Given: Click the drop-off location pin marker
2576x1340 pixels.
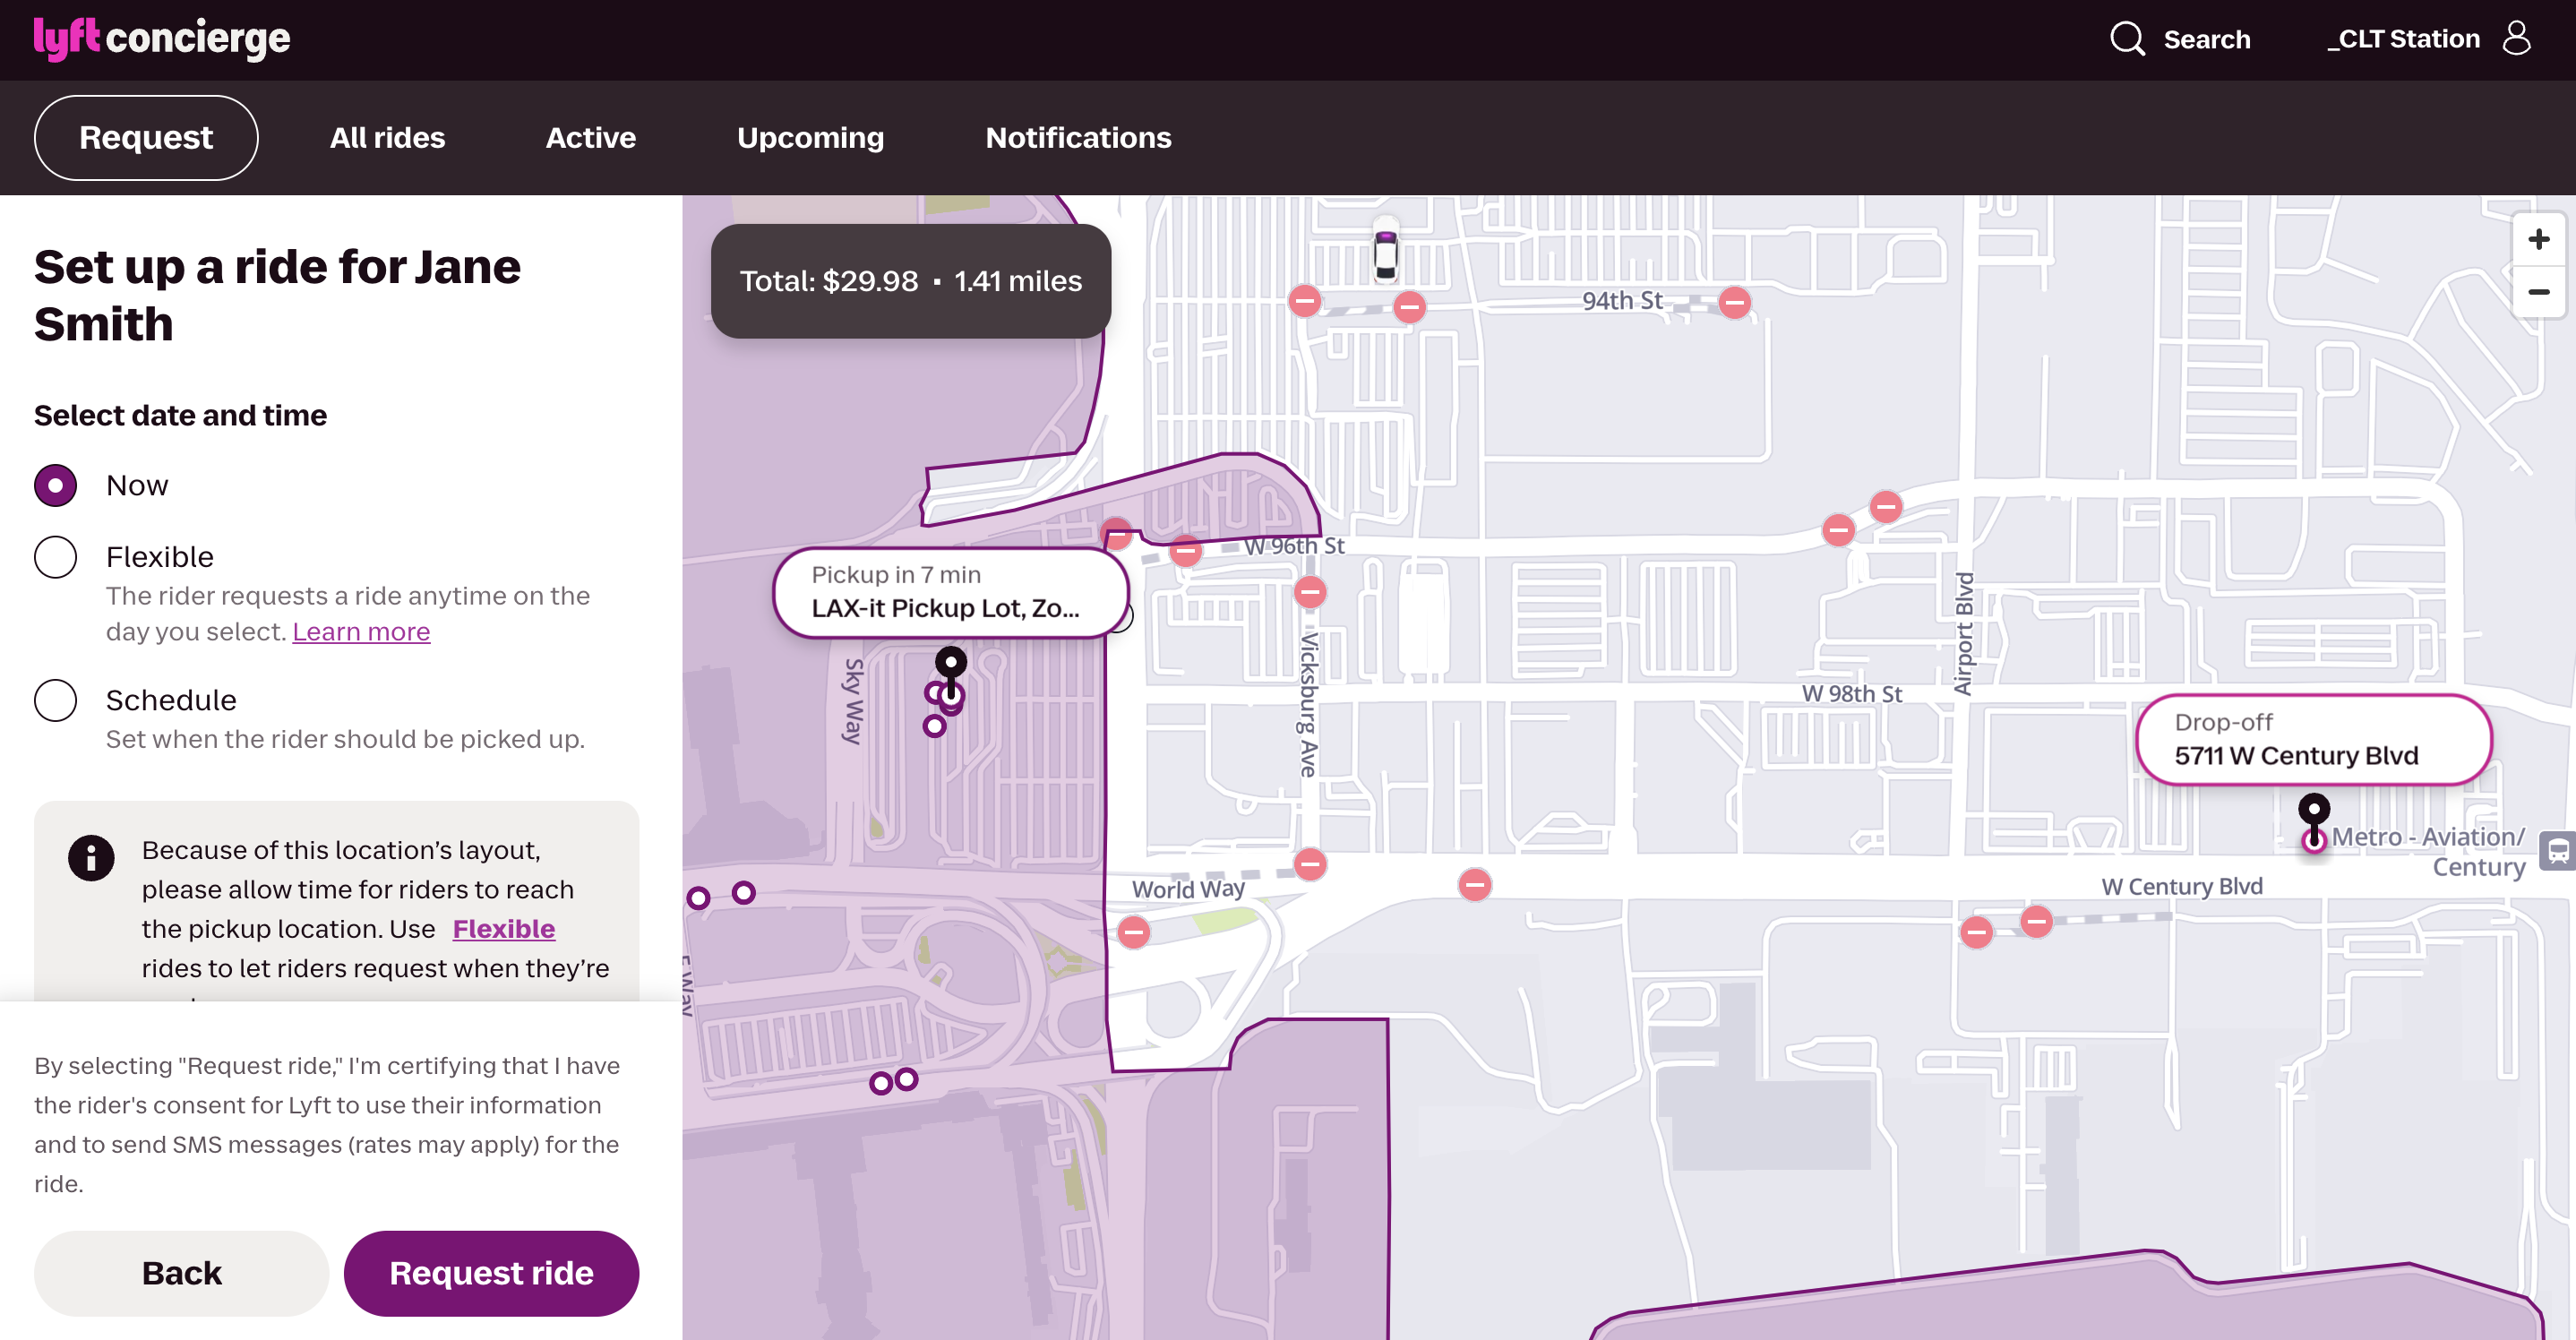Looking at the screenshot, I should [2313, 810].
